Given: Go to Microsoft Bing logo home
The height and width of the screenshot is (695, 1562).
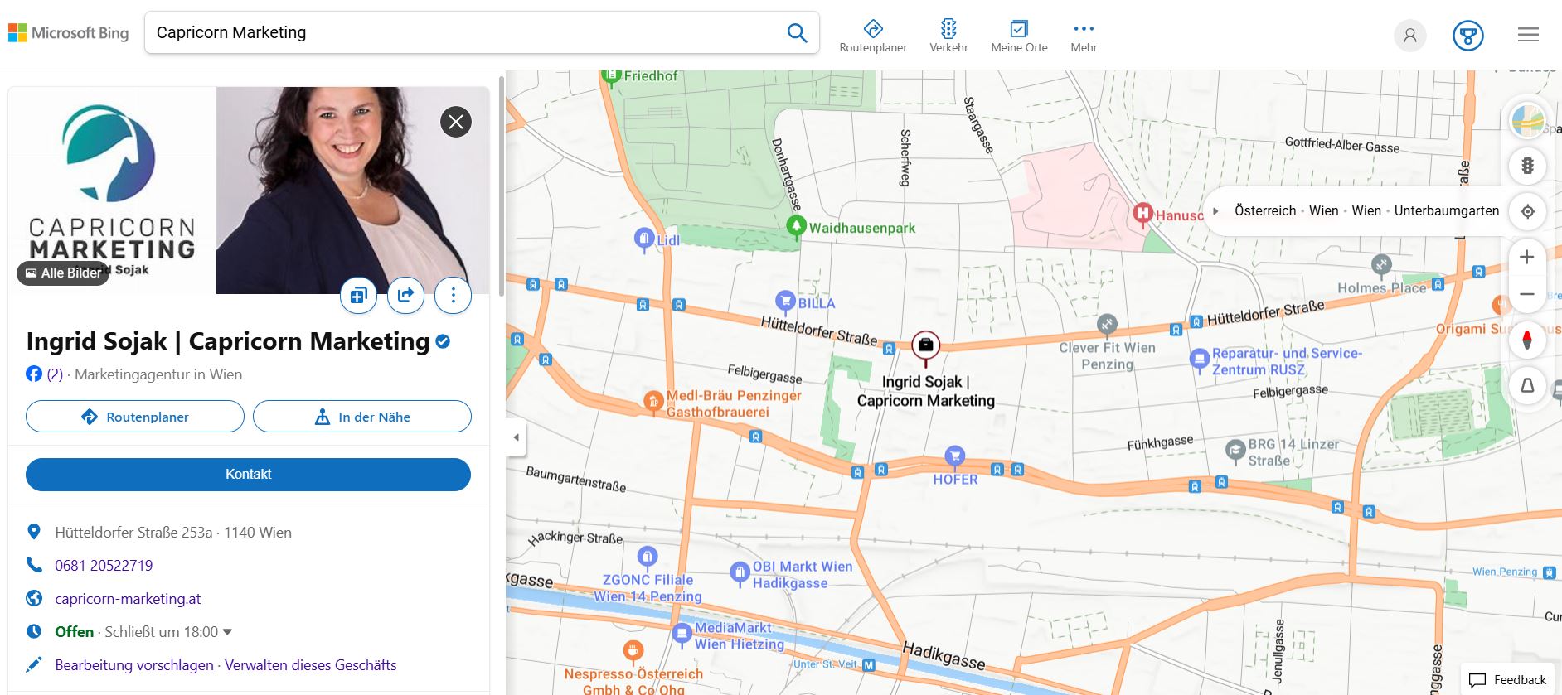Looking at the screenshot, I should click(69, 33).
